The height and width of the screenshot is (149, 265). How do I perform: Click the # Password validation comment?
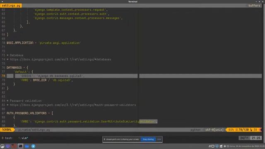[x=24, y=101]
